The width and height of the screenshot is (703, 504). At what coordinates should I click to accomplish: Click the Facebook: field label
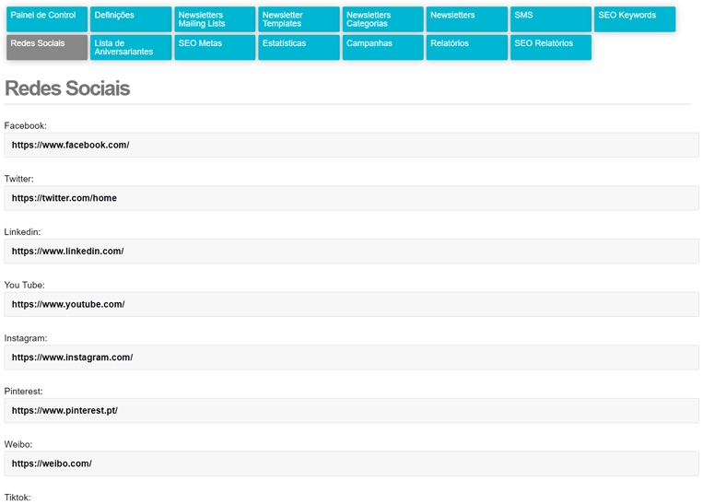tap(26, 126)
